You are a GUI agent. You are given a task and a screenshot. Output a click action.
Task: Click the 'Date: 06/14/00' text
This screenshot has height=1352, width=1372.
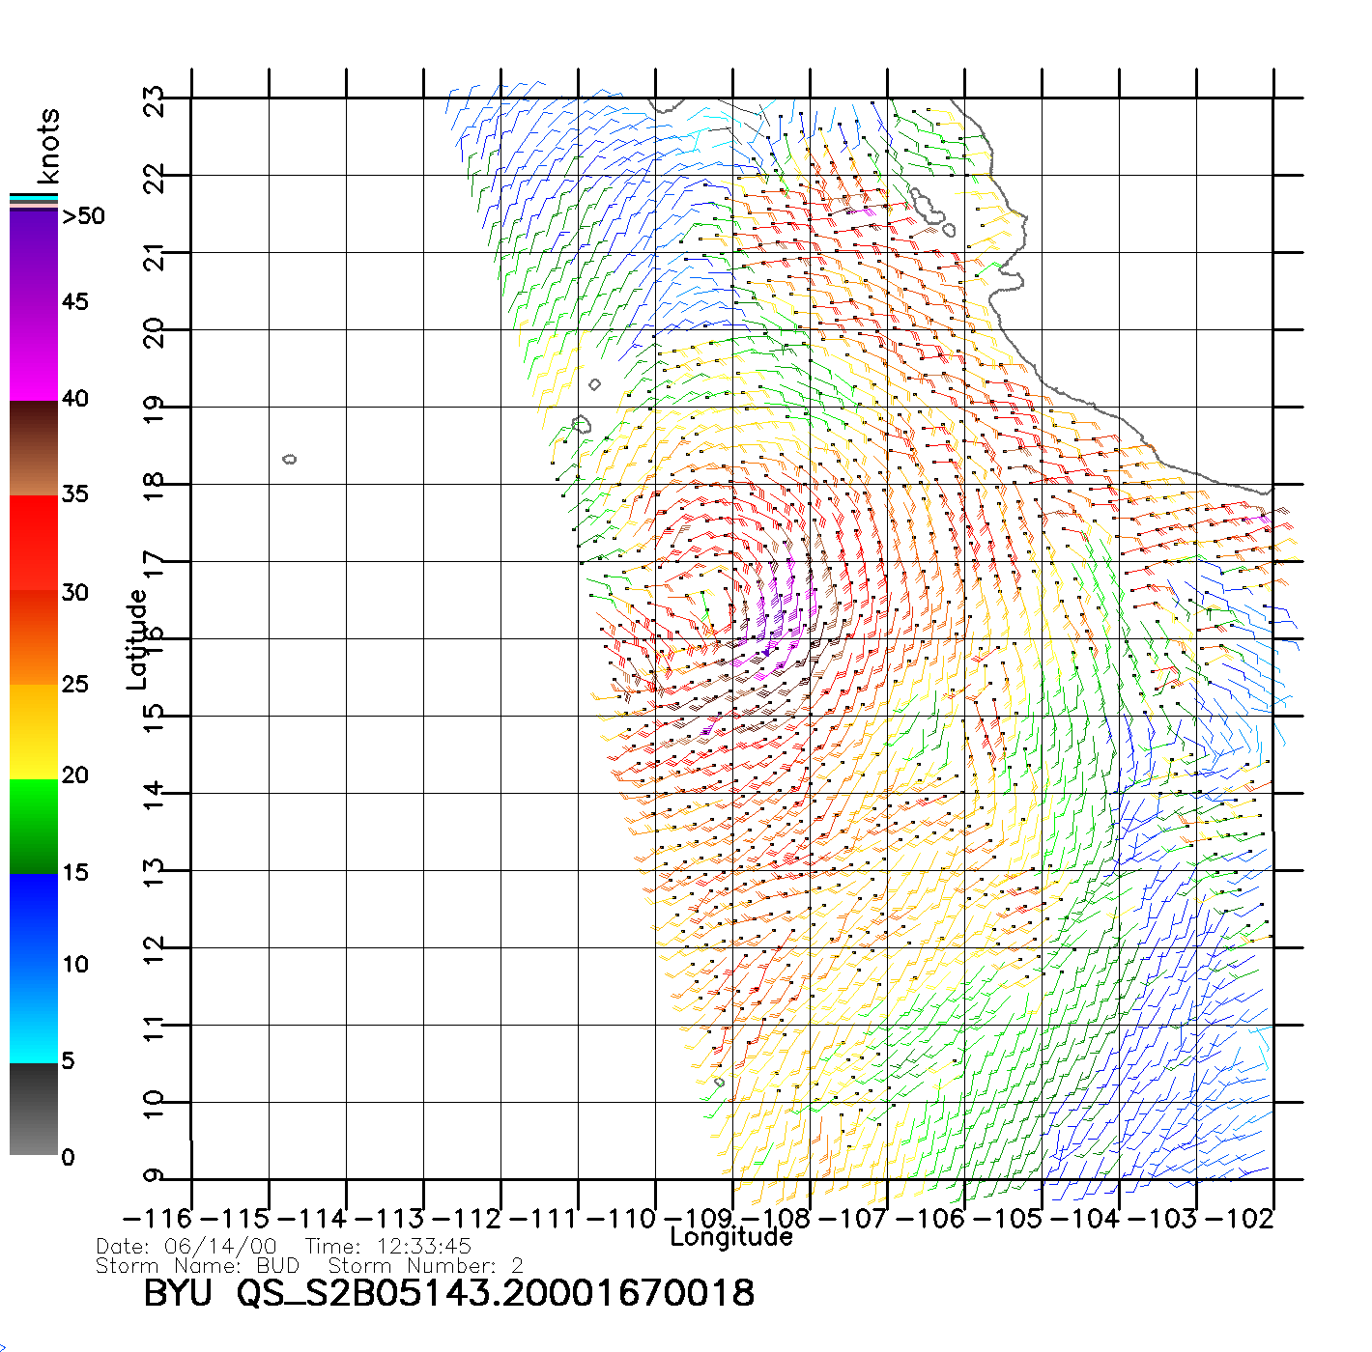[186, 1247]
